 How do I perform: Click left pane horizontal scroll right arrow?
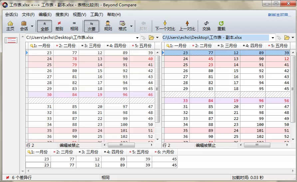click(151, 145)
